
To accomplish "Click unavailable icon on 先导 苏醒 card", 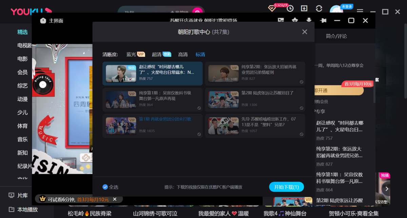I will tap(302, 134).
